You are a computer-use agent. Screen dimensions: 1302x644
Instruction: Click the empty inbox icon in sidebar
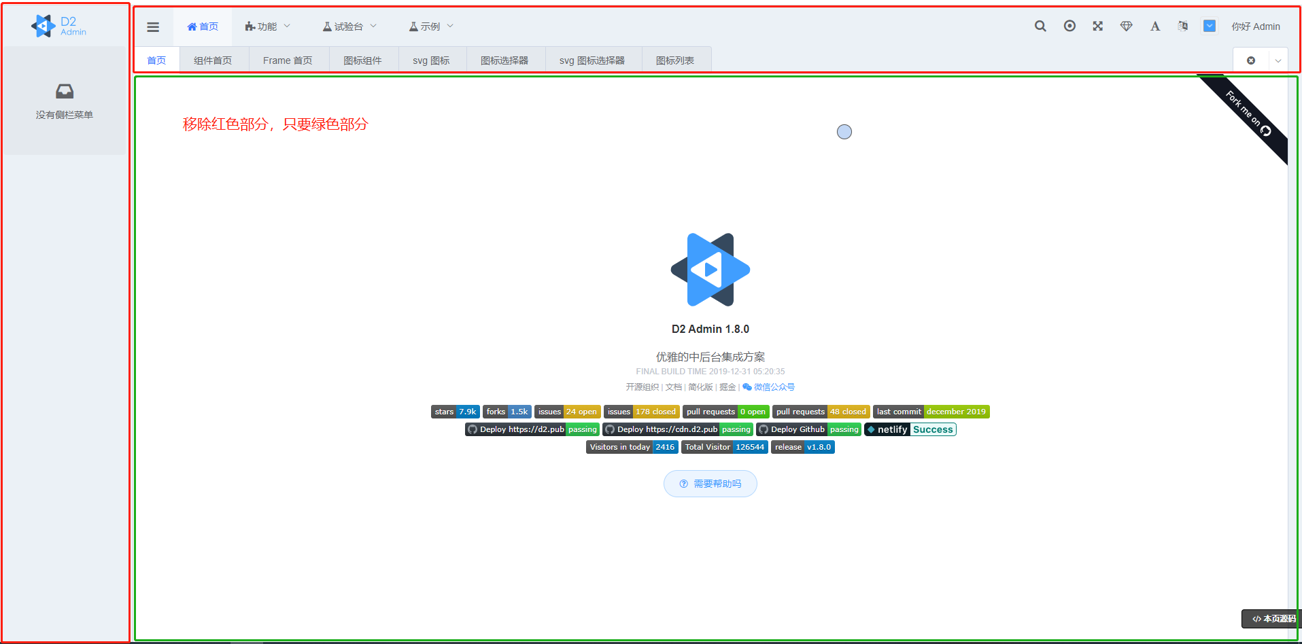65,91
